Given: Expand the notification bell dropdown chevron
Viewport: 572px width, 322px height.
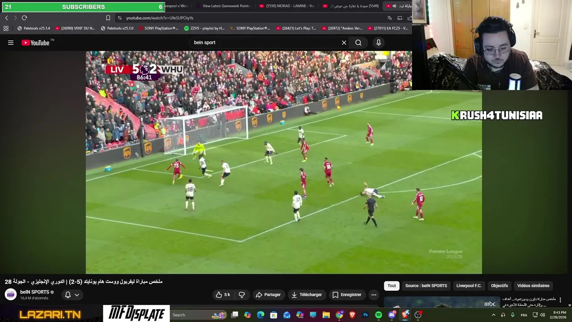Looking at the screenshot, I should (x=77, y=295).
